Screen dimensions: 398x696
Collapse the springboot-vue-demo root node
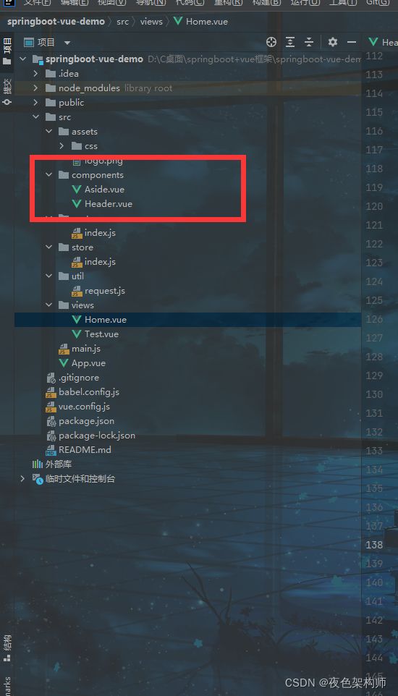coord(22,59)
